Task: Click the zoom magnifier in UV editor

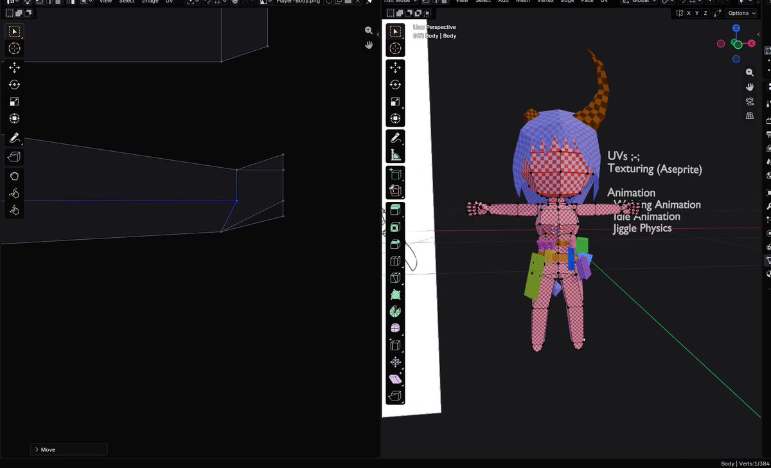Action: (x=369, y=30)
